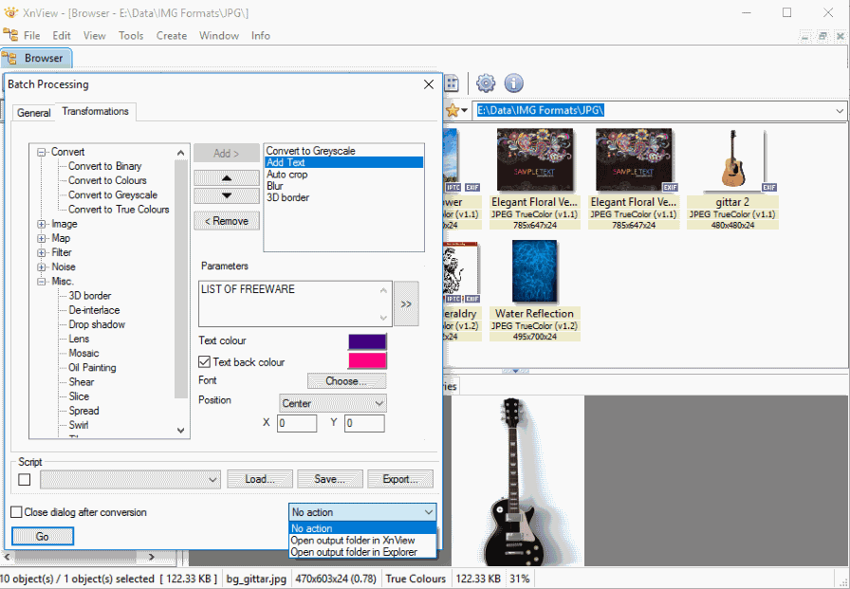Select Open output folder in XnView

tap(362, 541)
